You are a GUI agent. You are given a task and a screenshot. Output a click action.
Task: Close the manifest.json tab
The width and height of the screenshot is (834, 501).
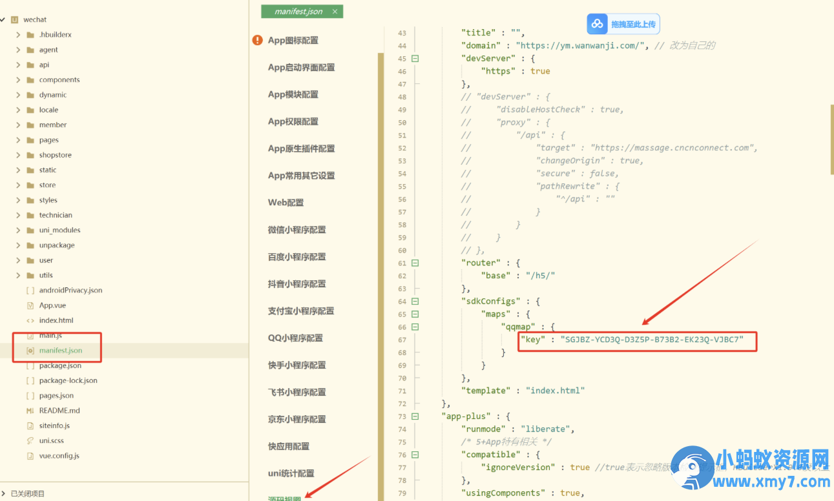335,12
